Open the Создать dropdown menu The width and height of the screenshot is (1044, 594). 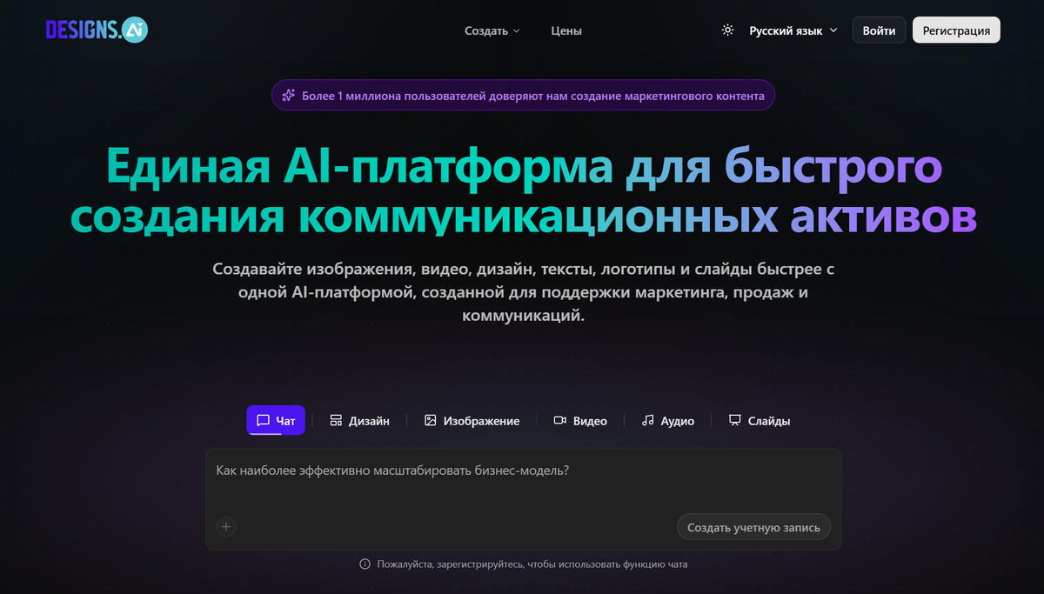(x=492, y=30)
